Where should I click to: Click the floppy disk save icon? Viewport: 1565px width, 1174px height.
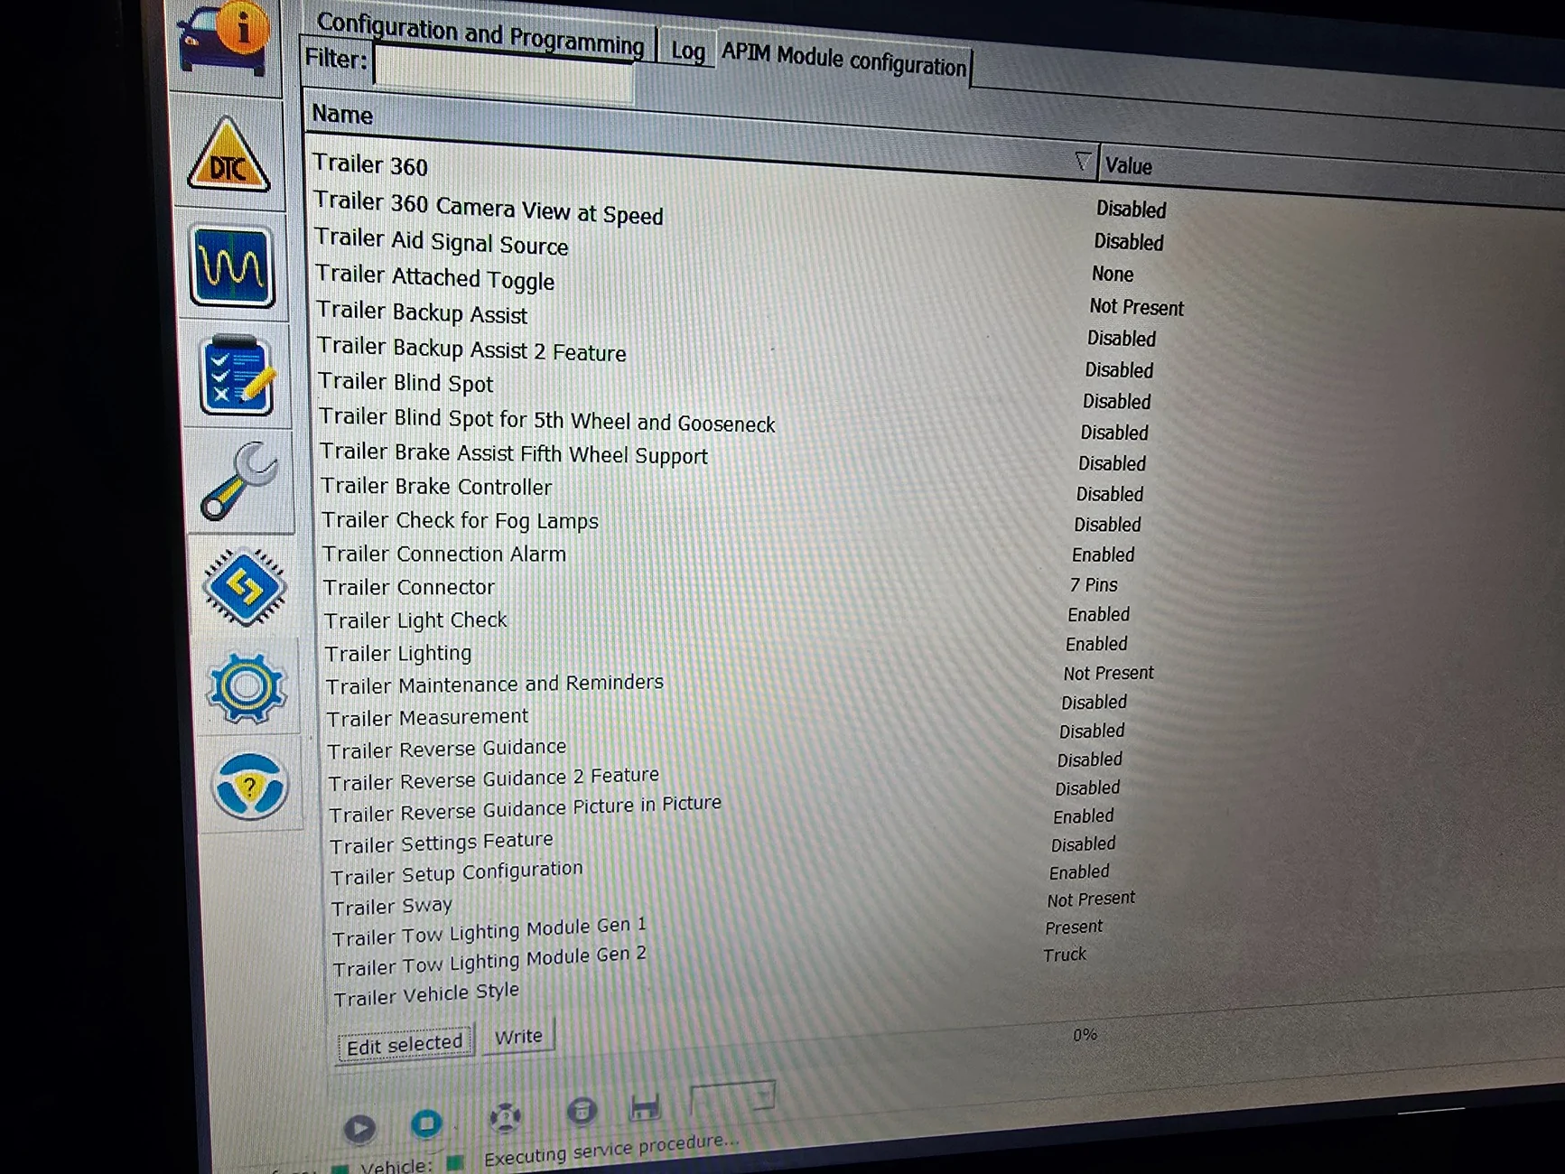(645, 1106)
